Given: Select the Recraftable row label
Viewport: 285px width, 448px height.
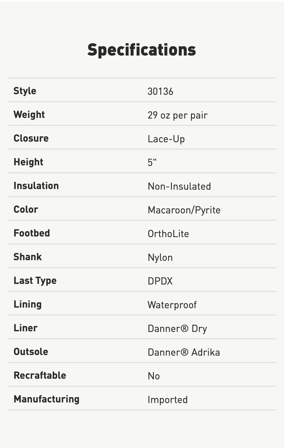Looking at the screenshot, I should coord(40,375).
